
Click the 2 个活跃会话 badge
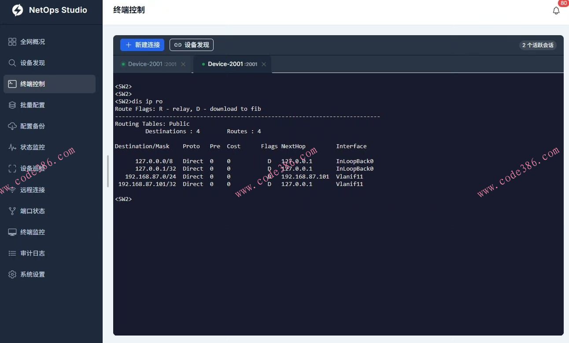[x=538, y=45]
